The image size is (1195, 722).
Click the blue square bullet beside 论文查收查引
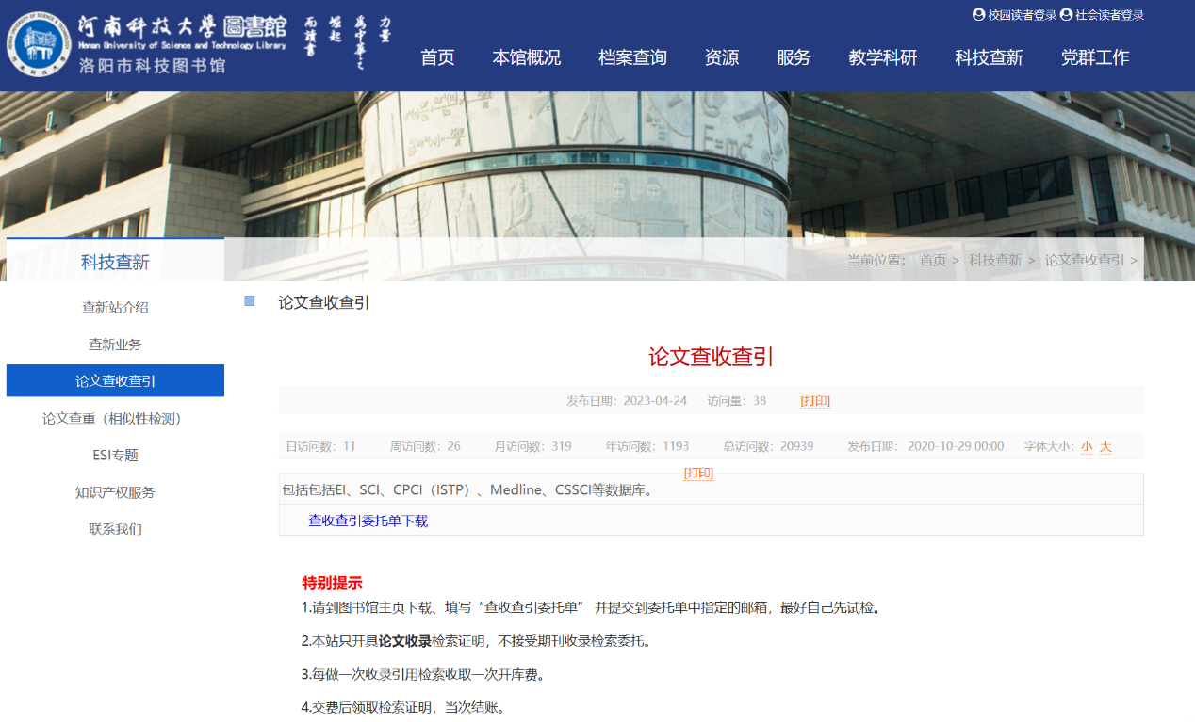coord(250,301)
